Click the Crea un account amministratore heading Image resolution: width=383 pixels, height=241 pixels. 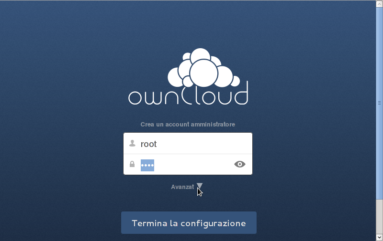click(188, 125)
